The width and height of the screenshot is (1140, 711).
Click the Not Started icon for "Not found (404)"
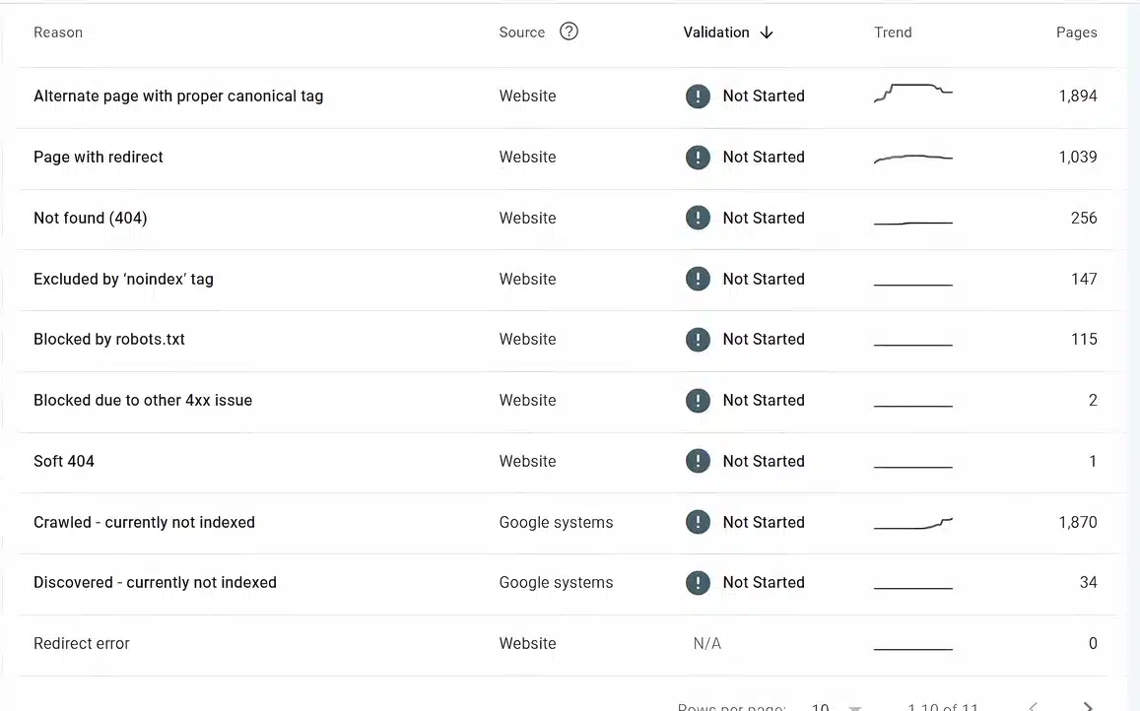[x=698, y=218]
